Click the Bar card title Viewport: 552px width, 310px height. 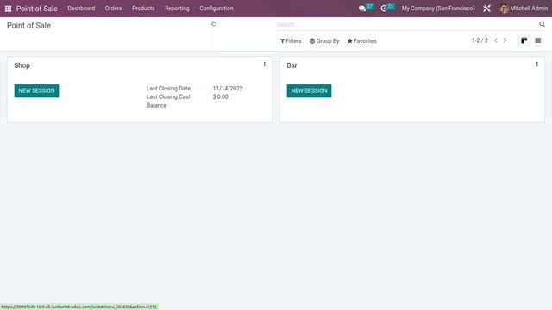(x=292, y=65)
